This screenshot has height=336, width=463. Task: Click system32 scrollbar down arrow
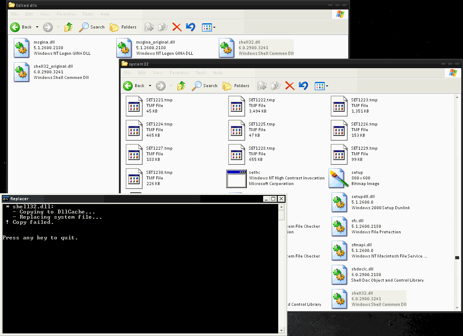point(457,308)
